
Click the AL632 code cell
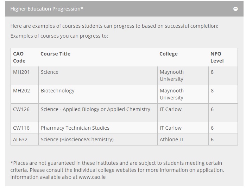[x=25, y=140]
